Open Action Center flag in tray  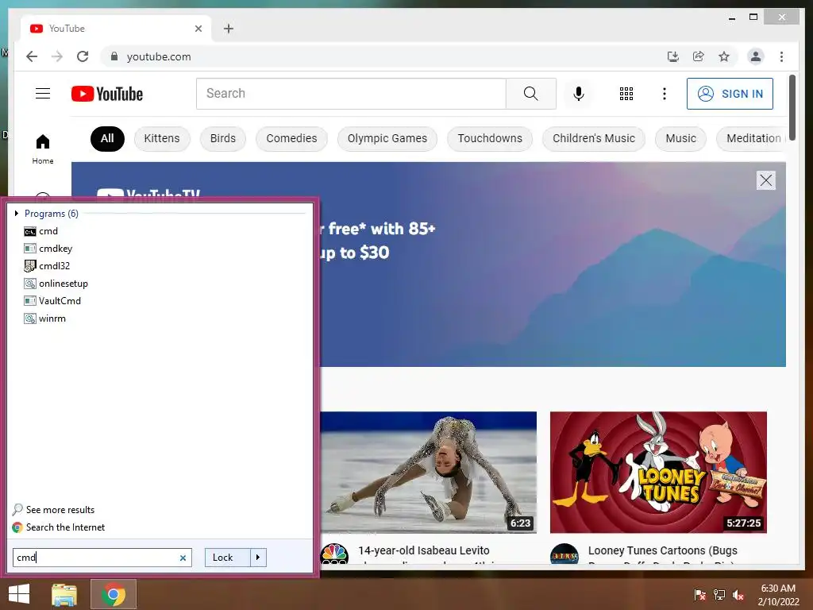pos(699,595)
